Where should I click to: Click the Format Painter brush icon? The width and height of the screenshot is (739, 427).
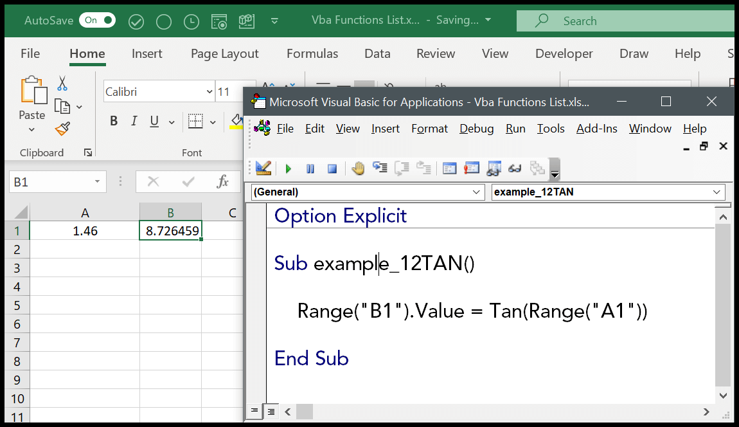(x=62, y=129)
